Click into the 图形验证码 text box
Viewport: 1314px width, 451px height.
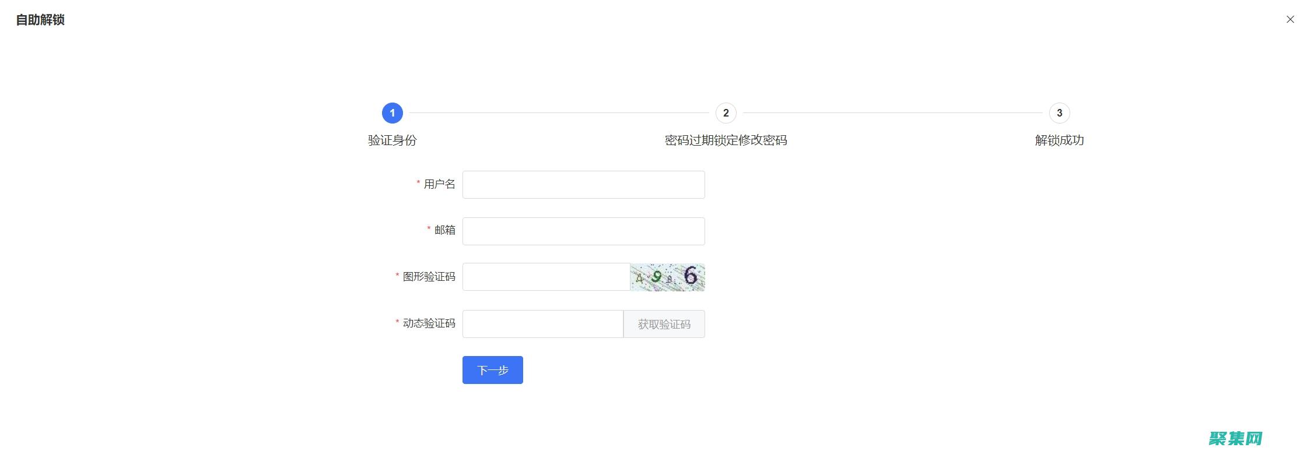coord(546,277)
